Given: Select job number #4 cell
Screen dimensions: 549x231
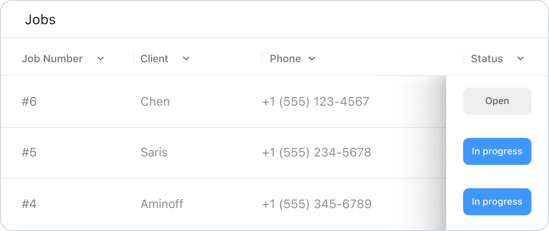Looking at the screenshot, I should tap(29, 204).
